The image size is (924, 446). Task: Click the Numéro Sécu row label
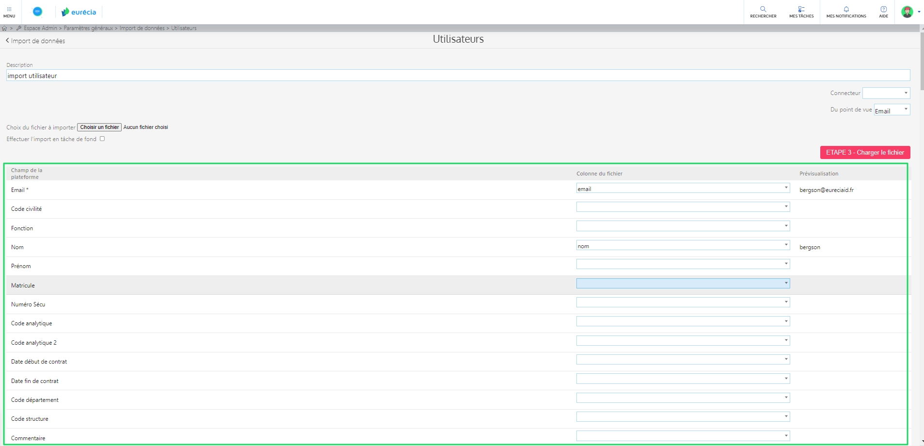click(28, 304)
